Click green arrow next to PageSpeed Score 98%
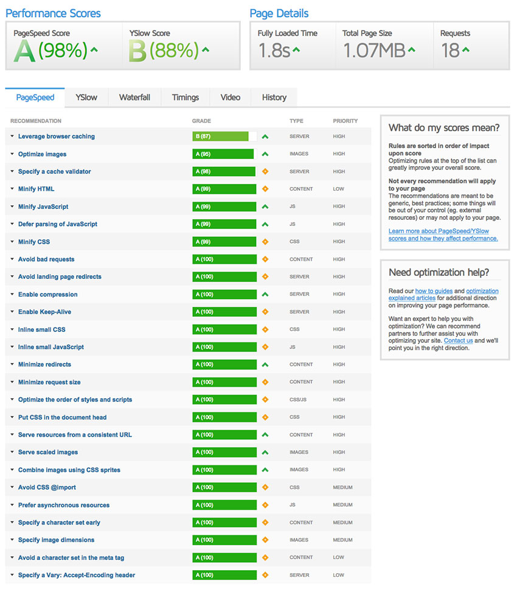This screenshot has width=517, height=592. 94,49
